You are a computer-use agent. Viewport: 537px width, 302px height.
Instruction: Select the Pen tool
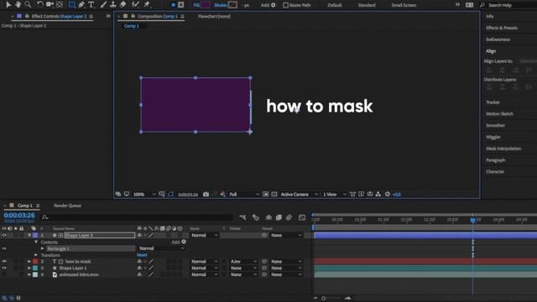pyautogui.click(x=81, y=4)
